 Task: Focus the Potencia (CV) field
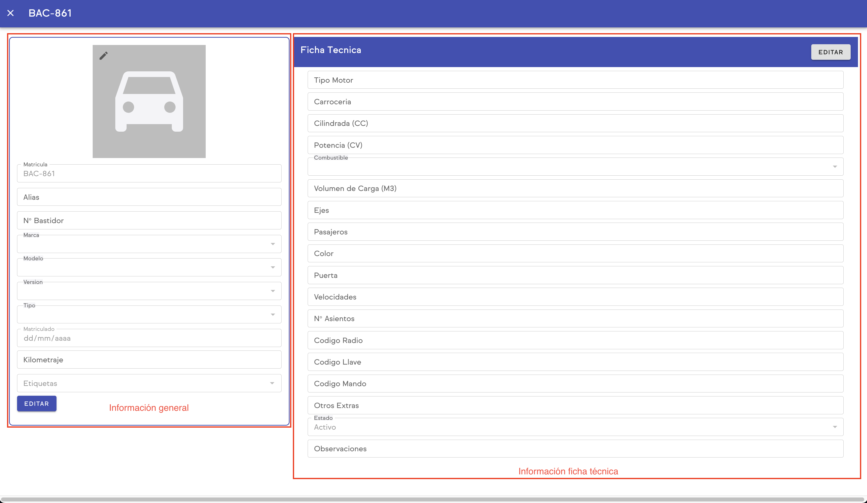(x=575, y=145)
